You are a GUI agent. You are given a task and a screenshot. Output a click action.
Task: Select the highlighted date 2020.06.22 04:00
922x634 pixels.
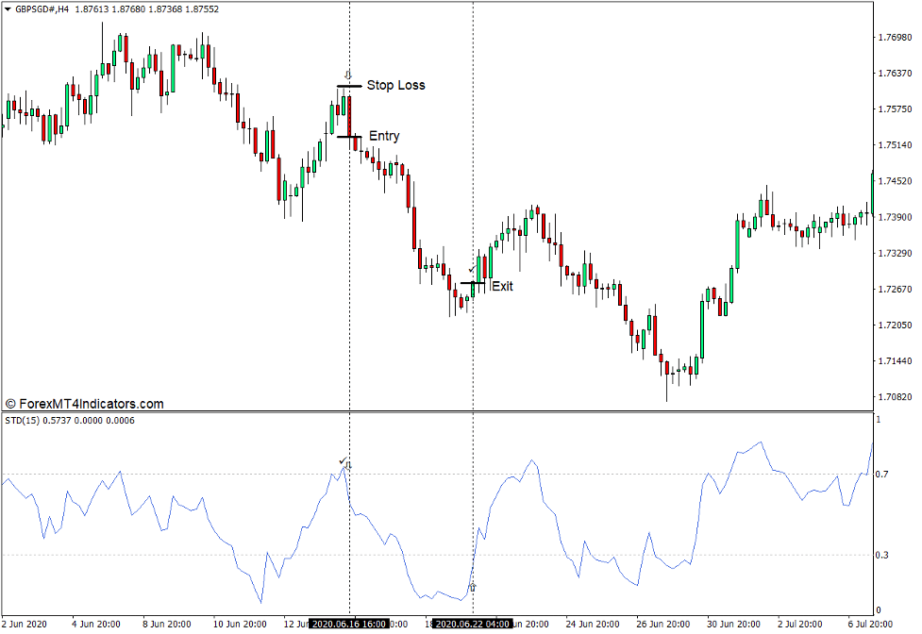pos(471,623)
